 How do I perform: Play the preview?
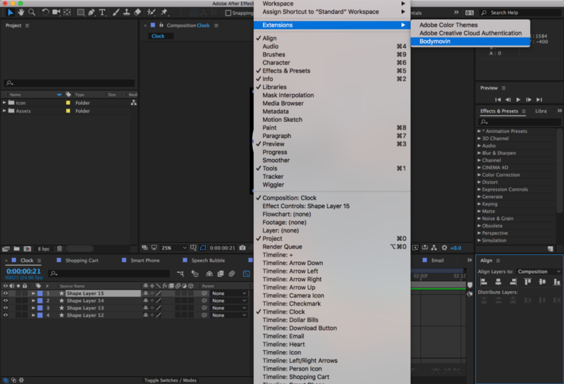click(x=518, y=99)
